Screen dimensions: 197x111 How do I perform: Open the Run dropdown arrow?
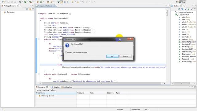28,2
